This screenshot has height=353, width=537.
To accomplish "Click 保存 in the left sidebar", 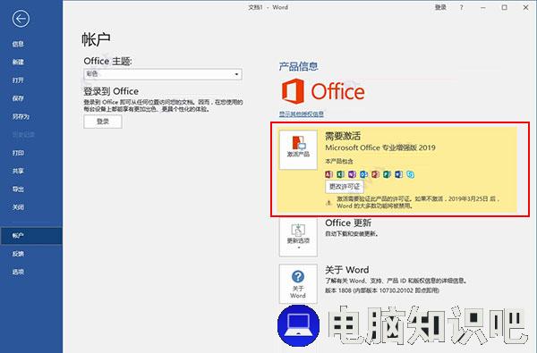I will coord(18,98).
